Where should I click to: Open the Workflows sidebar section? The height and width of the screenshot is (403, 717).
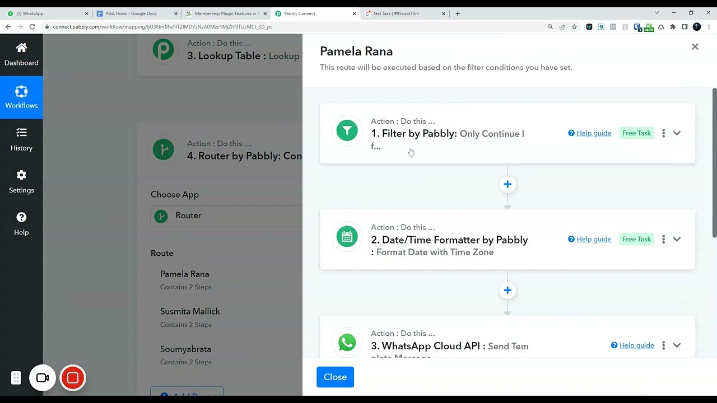click(x=21, y=97)
